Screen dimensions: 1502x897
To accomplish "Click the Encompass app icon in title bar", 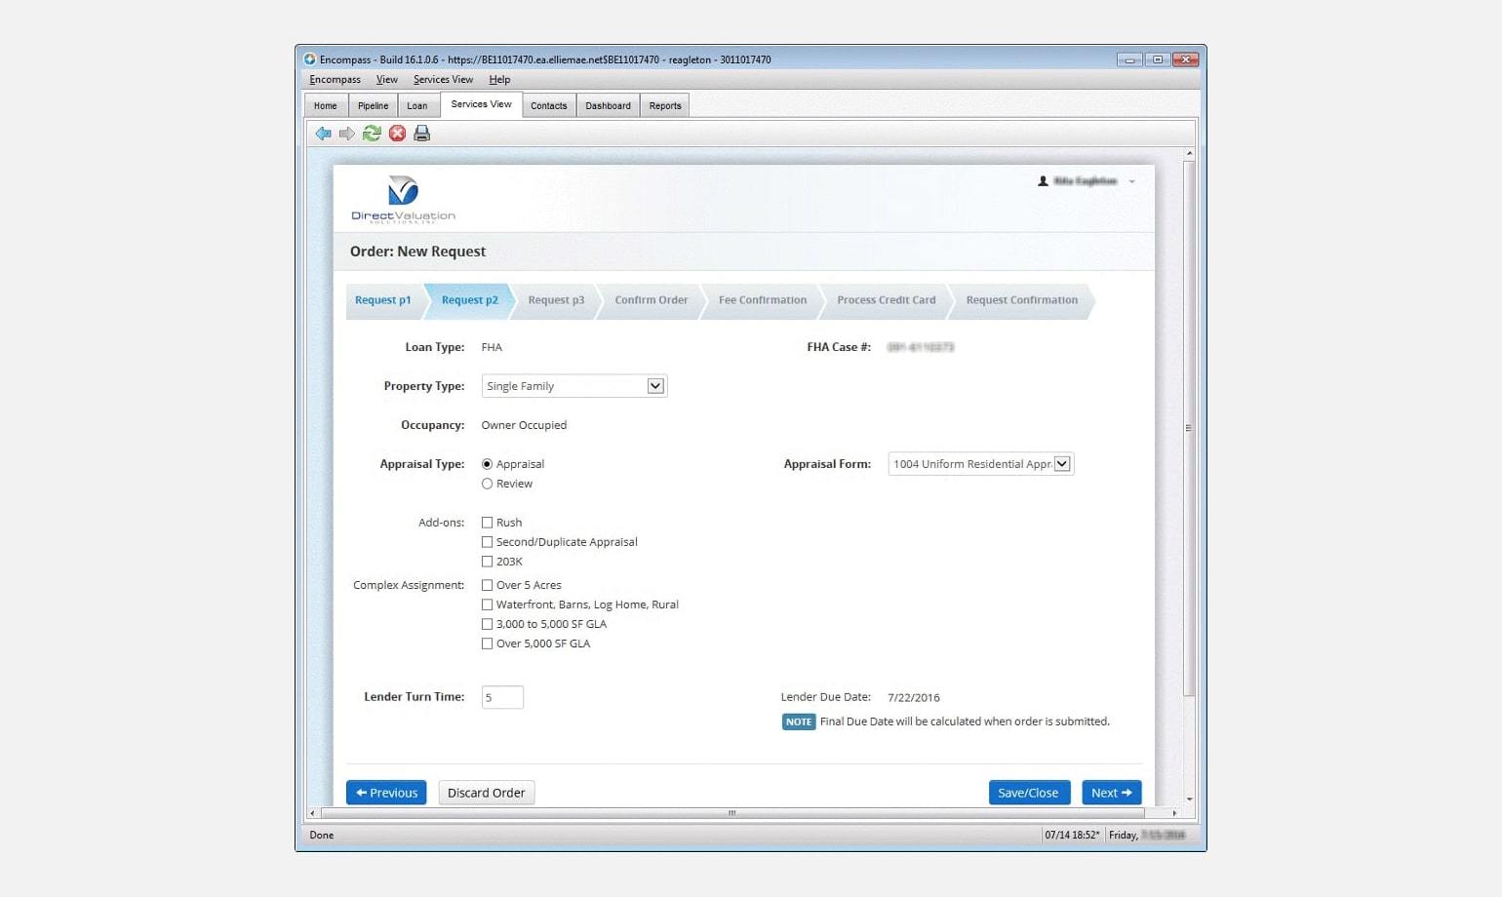I will [x=310, y=59].
